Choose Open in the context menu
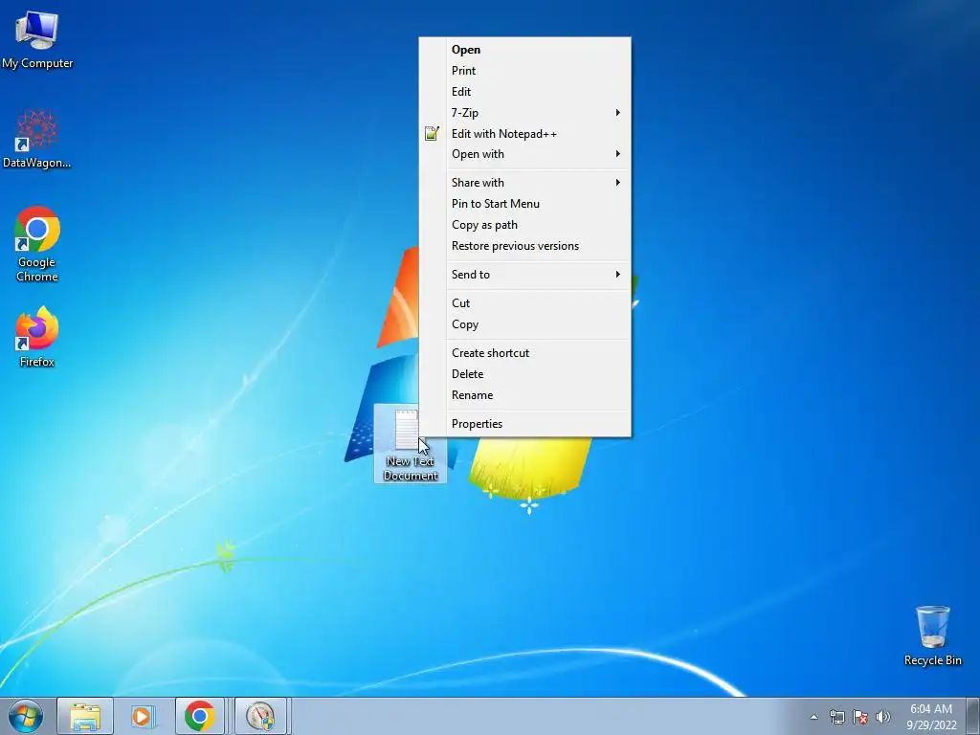 click(525, 50)
